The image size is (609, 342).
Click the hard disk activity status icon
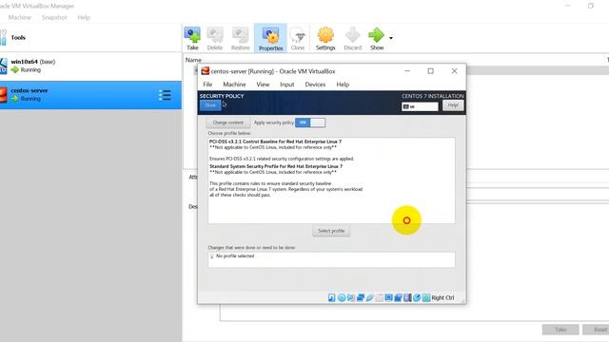pos(332,297)
